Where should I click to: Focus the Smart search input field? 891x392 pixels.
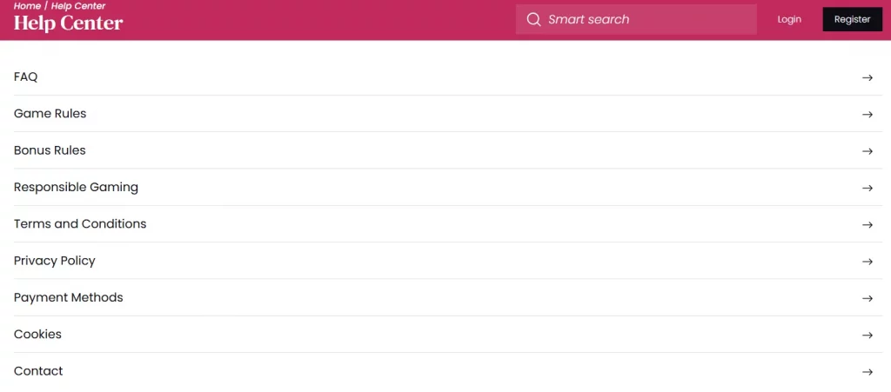tap(636, 19)
